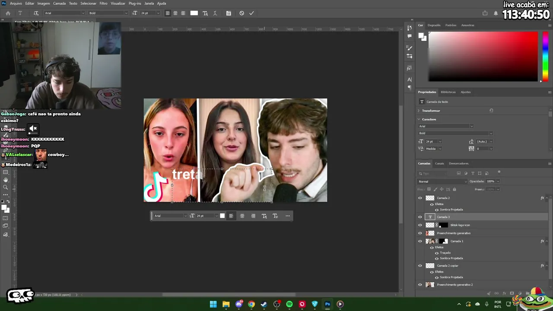The width and height of the screenshot is (553, 311).
Task: Switch to the Ajustes tab
Action: [466, 92]
